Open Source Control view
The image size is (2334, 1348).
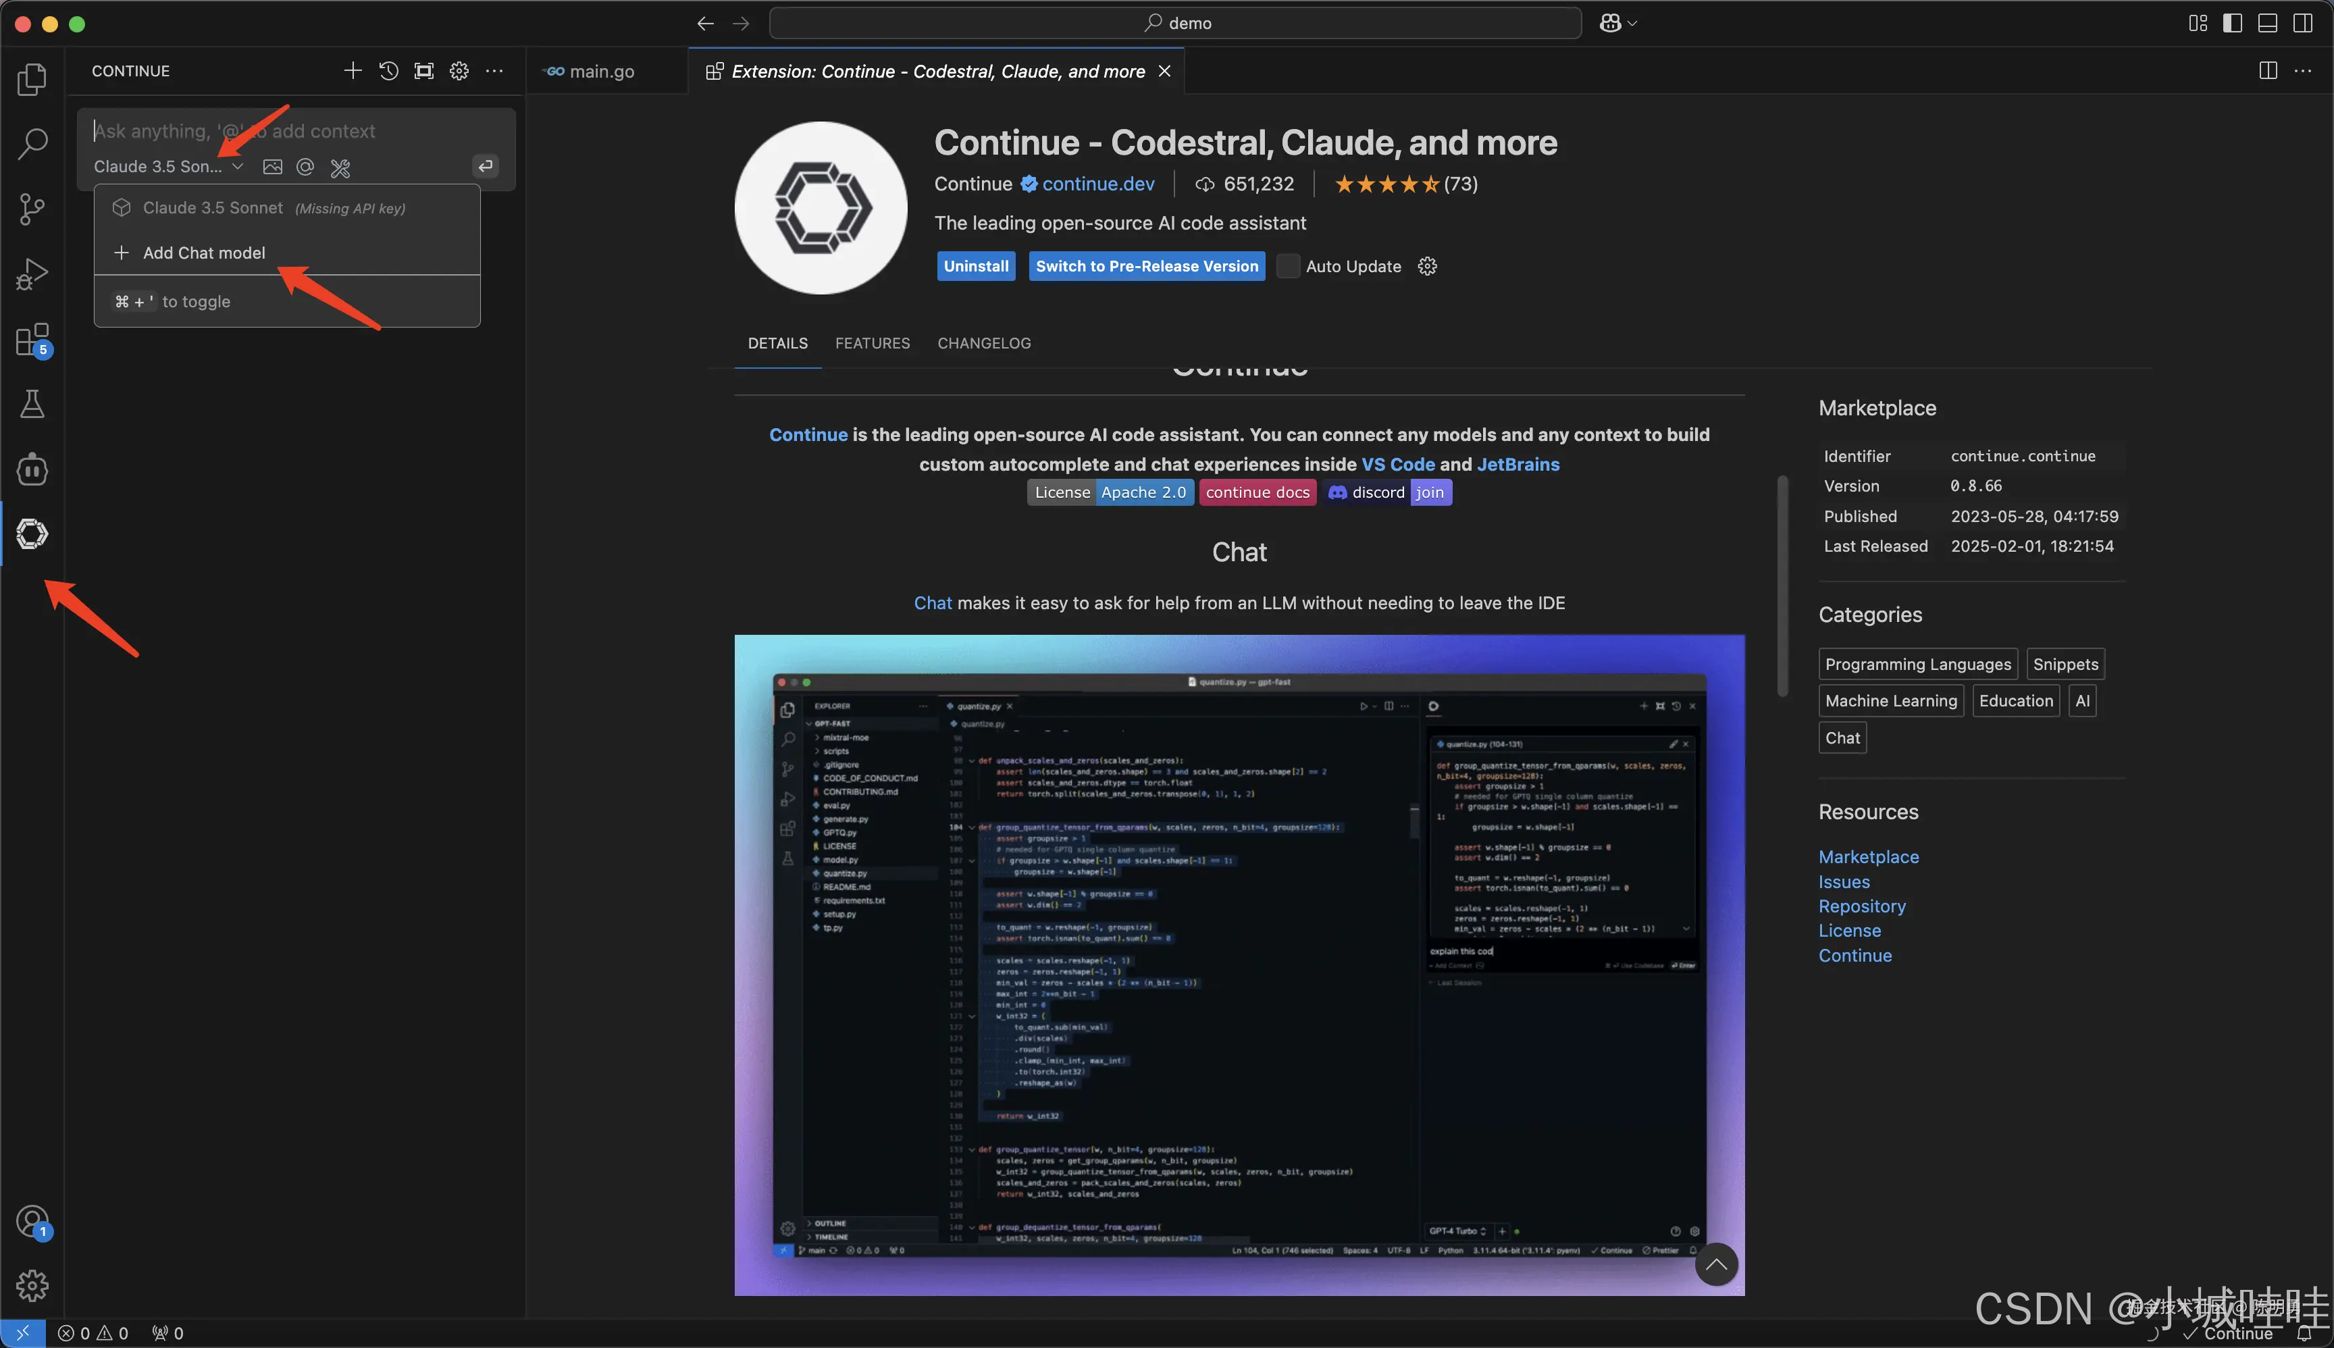pyautogui.click(x=32, y=209)
